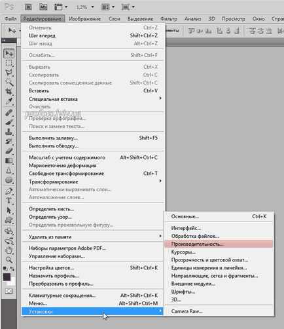Select the Polygonal Lasso tool
The image size is (284, 329).
coord(9,72)
